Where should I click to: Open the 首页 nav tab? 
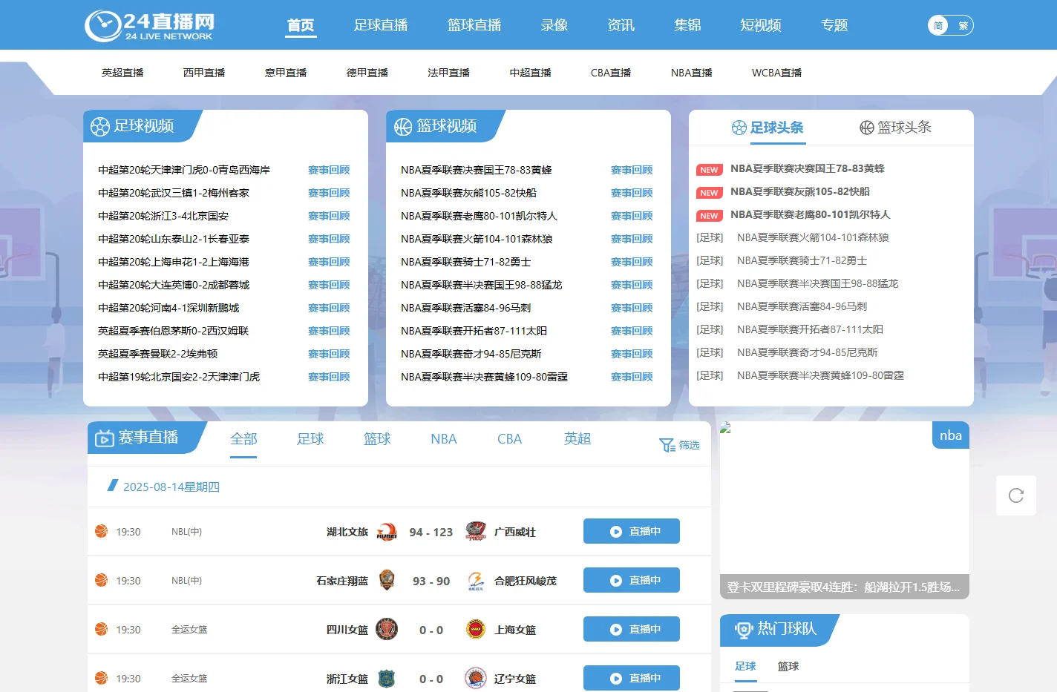[301, 25]
